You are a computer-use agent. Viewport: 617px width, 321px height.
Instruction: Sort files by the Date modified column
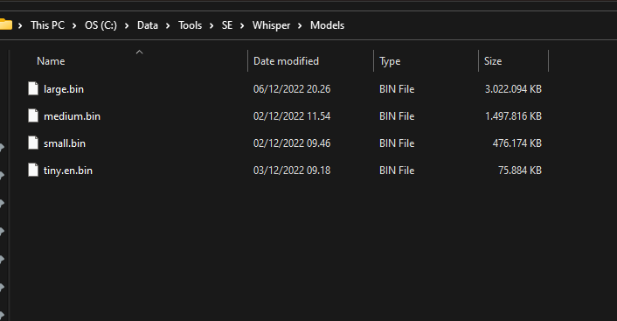286,61
